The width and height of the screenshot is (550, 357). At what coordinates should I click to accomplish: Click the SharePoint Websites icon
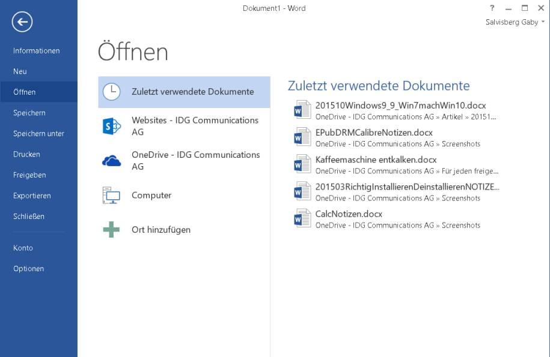(x=112, y=126)
